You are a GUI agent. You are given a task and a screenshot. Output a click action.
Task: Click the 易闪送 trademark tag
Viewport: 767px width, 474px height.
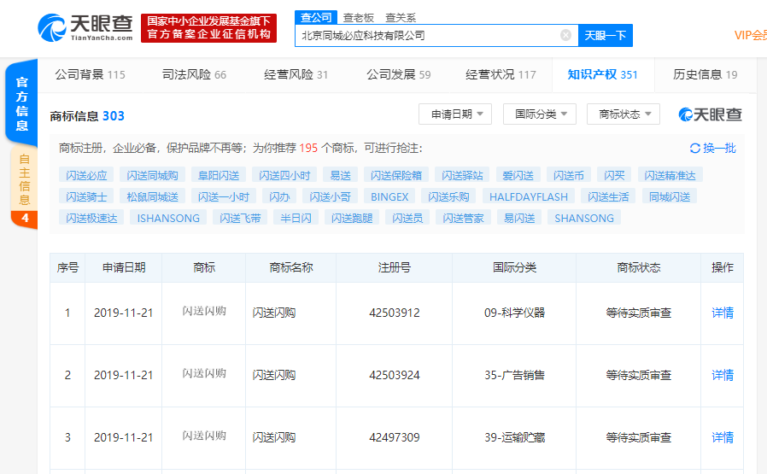pyautogui.click(x=519, y=218)
